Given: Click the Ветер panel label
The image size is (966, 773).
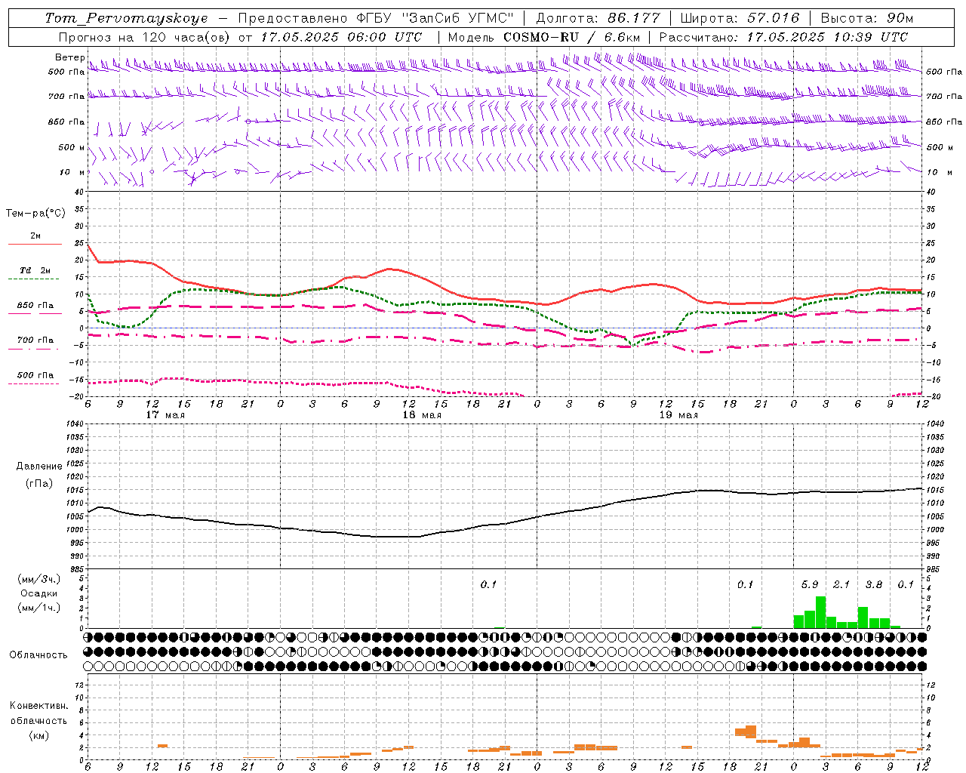Looking at the screenshot, I should point(69,57).
